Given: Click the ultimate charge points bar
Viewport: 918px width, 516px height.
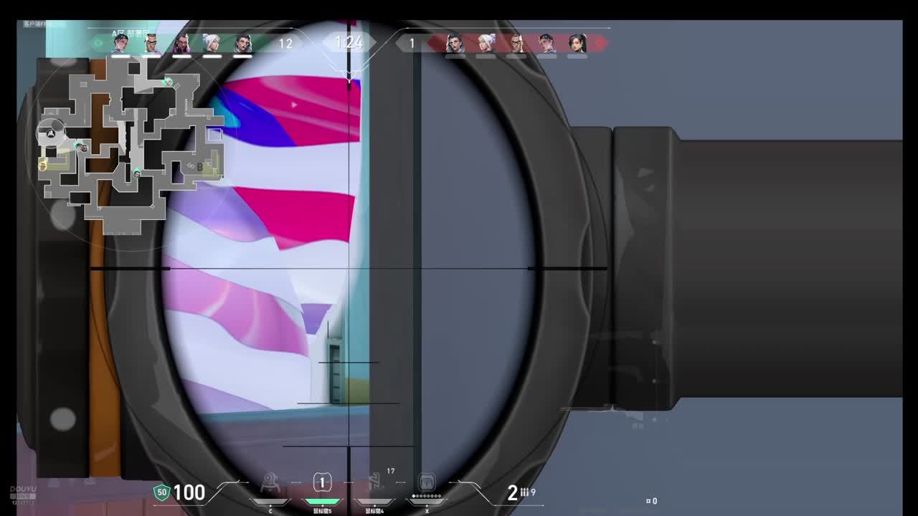Looking at the screenshot, I should click(426, 496).
